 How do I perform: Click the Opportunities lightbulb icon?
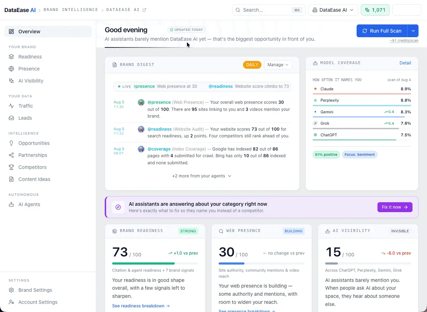[11, 143]
